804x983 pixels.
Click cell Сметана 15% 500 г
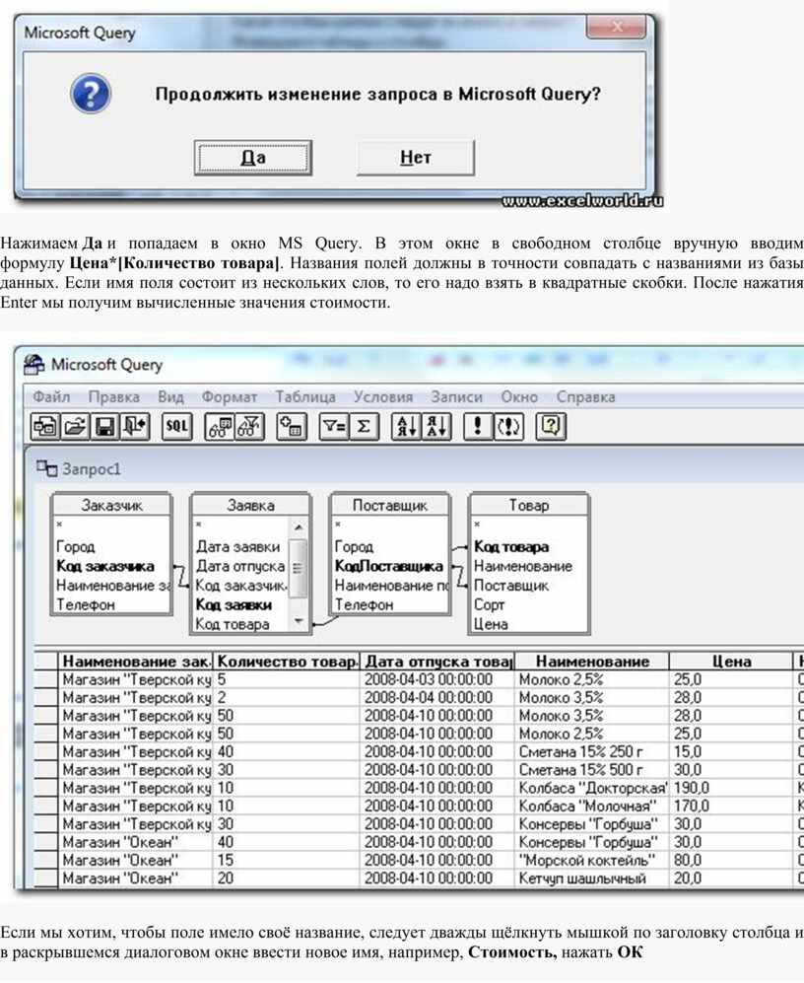pyautogui.click(x=592, y=770)
